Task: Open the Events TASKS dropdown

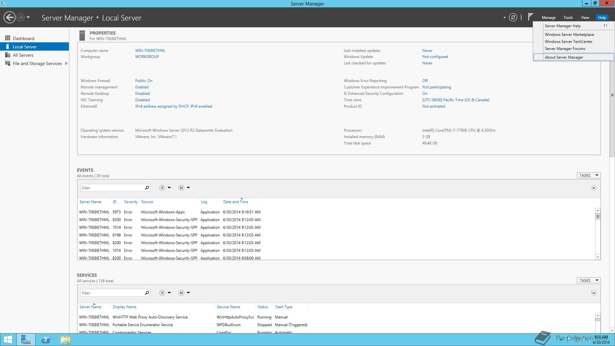Action: 589,176
